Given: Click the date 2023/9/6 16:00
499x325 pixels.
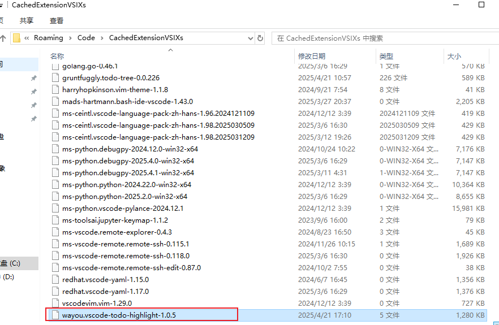Looking at the screenshot, I should point(322,220).
